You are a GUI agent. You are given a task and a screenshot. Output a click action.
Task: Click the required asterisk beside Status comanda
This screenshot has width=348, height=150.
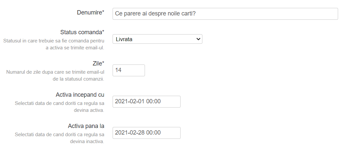coord(103,32)
